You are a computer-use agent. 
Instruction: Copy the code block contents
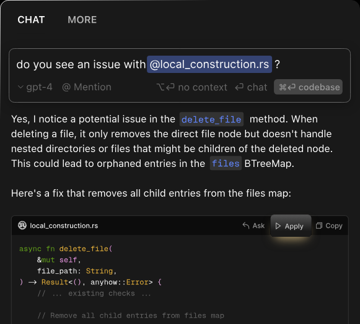(329, 226)
